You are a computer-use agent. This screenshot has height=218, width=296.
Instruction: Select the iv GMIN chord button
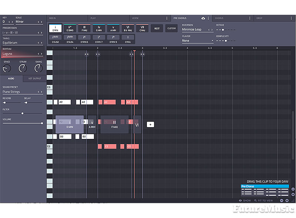click(99, 28)
